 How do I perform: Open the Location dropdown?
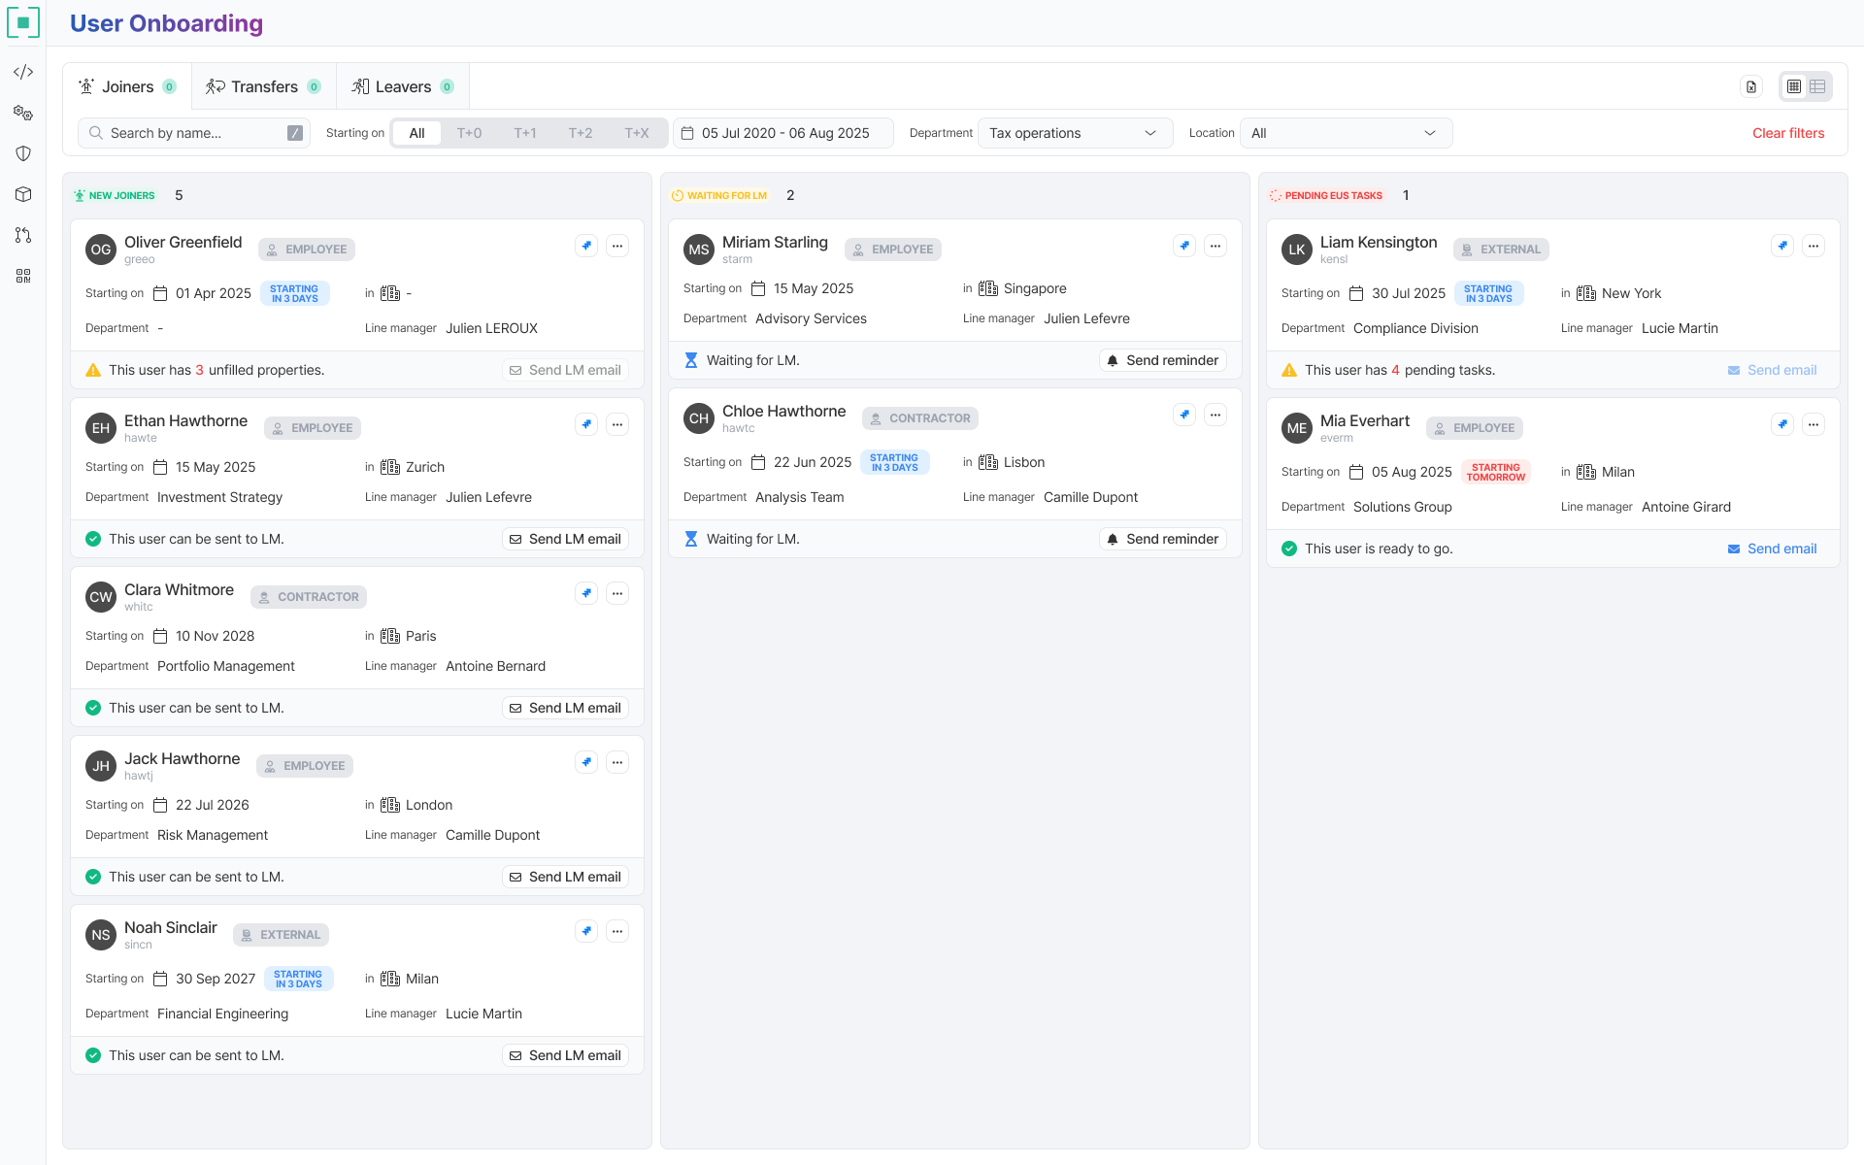pyautogui.click(x=1345, y=133)
